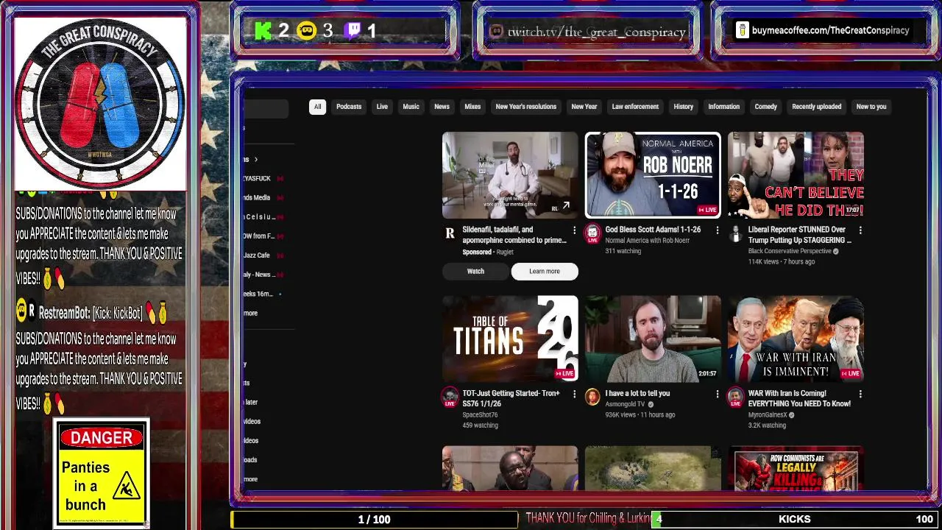Screen dimensions: 942x530
Task: Click Normal America channel avatar
Action: [x=592, y=234]
